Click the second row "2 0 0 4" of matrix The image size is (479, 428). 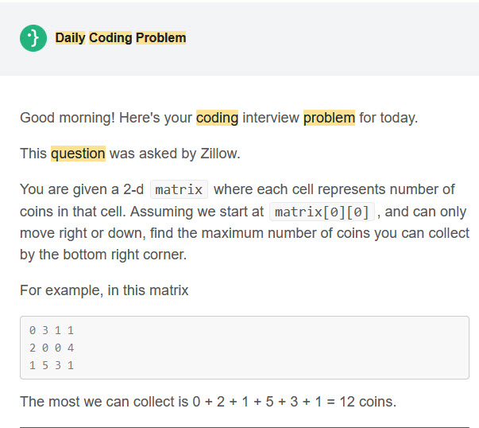tap(52, 348)
